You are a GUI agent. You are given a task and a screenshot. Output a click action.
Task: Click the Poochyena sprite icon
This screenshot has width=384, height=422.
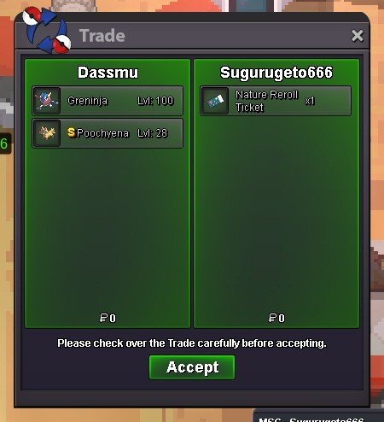pyautogui.click(x=47, y=133)
